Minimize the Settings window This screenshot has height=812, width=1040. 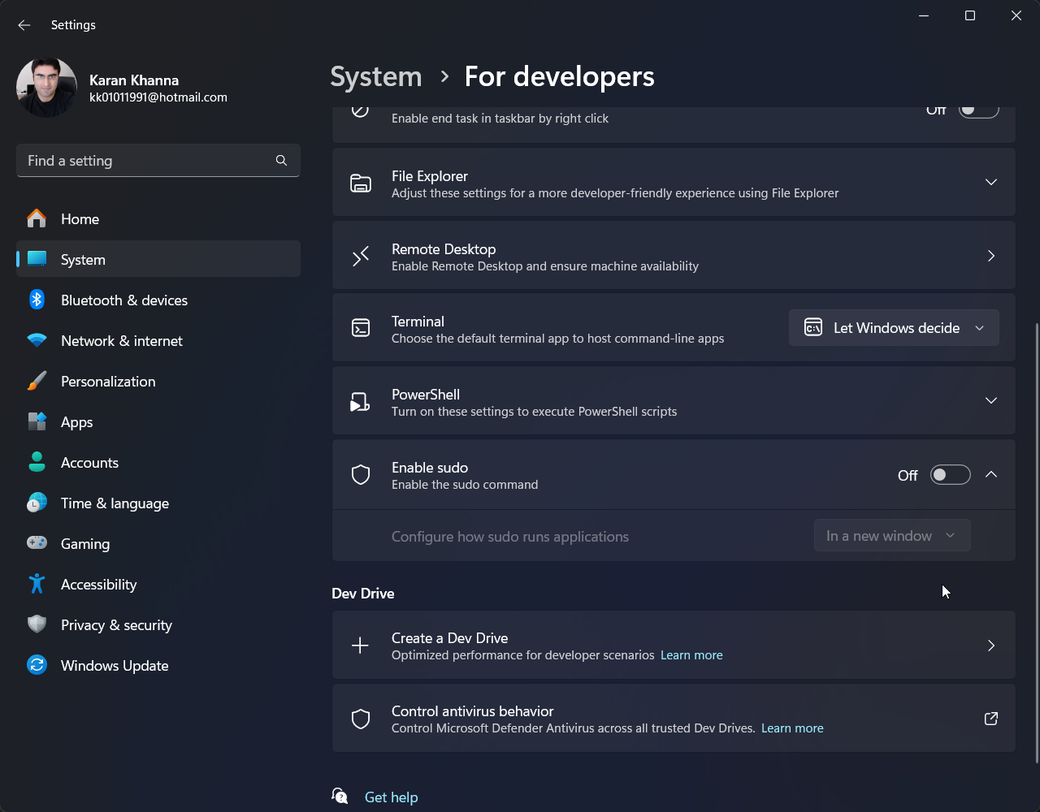point(924,15)
